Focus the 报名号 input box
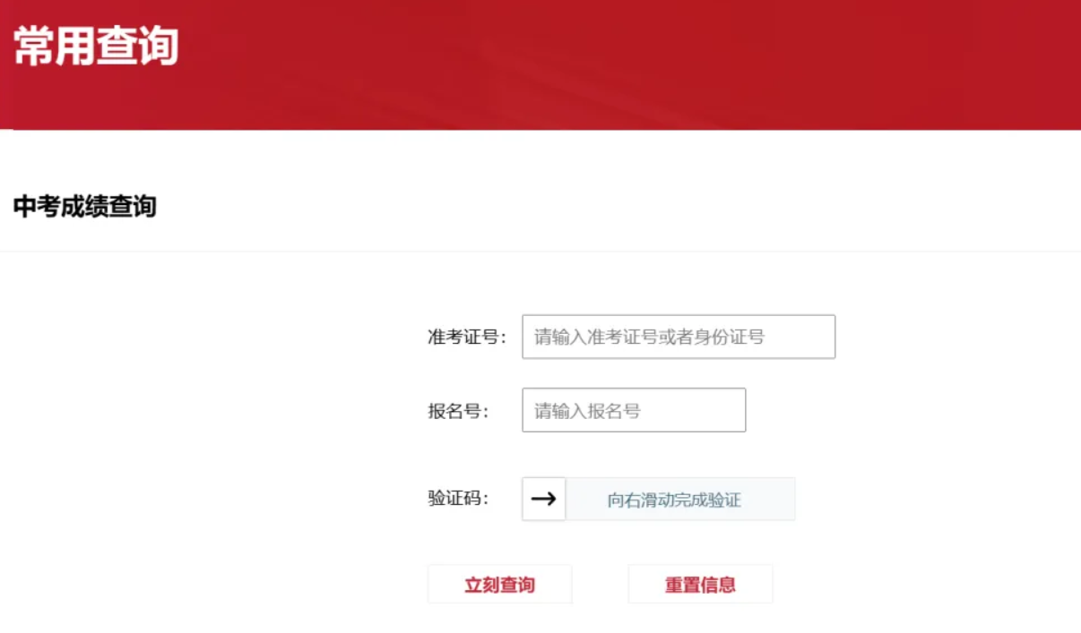The image size is (1081, 633). click(x=634, y=410)
